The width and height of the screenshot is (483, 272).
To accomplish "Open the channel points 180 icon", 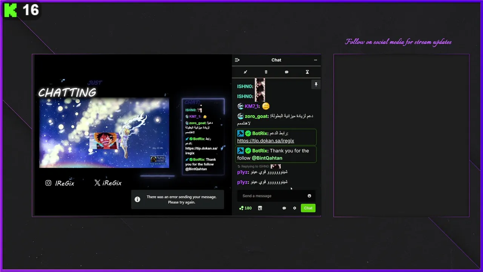I will point(241,208).
